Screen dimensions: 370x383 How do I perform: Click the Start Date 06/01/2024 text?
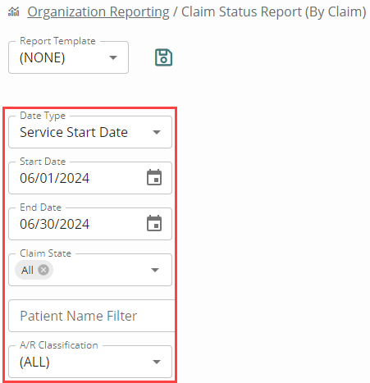tap(54, 178)
